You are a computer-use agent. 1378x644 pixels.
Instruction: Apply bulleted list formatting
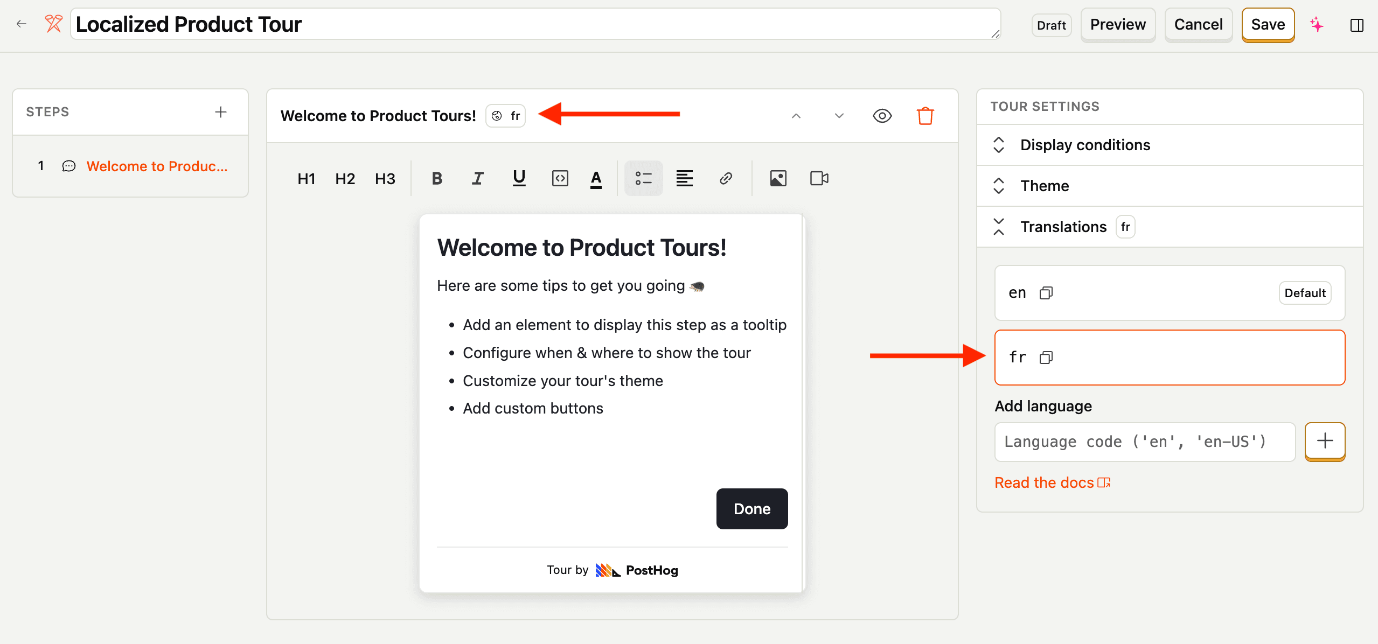643,178
